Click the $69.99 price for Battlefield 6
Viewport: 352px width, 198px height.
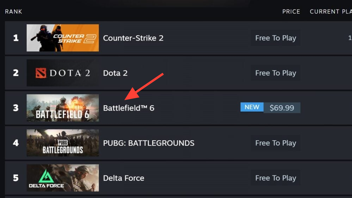(x=282, y=108)
